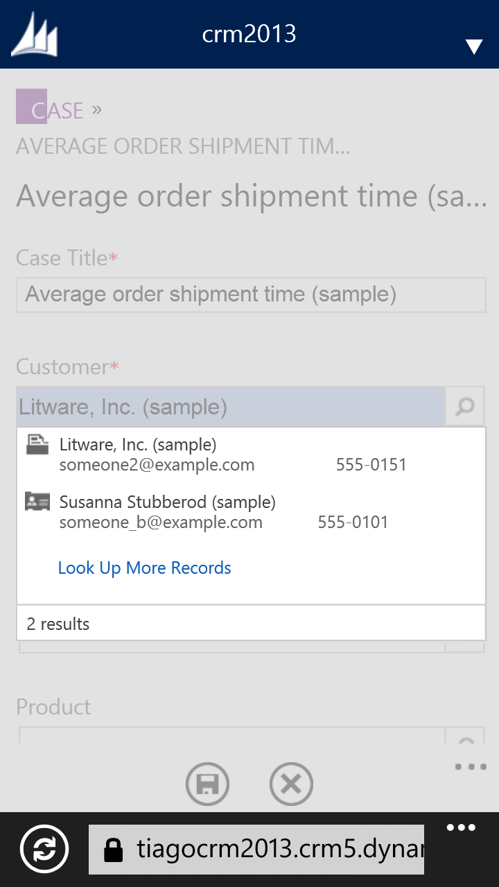
Task: Select Litware, Inc. (sample) from results
Action: (138, 444)
